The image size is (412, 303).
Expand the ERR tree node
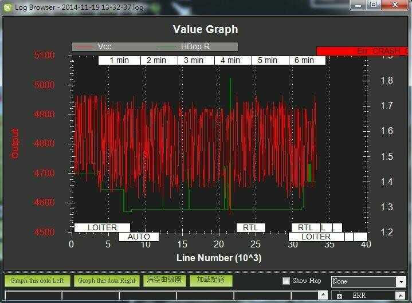(x=339, y=296)
